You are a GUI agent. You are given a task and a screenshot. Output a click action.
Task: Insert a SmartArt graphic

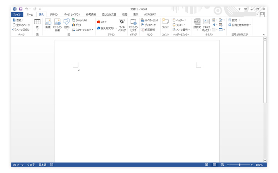pyautogui.click(x=80, y=20)
